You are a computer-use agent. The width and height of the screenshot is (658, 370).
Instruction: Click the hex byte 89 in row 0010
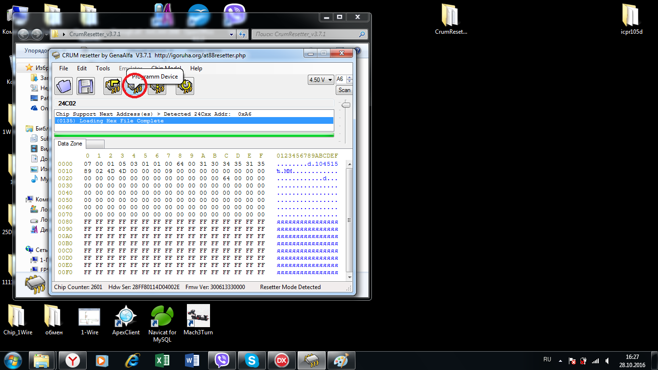coord(87,171)
